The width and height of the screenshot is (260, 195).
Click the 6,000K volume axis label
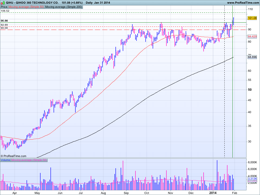tap(252, 169)
